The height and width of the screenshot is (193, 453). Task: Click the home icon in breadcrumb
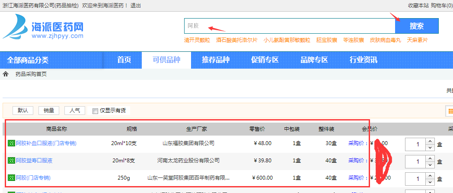click(x=6, y=74)
